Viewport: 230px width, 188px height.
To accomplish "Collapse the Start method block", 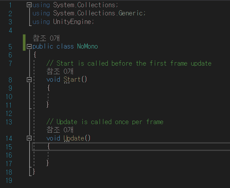I will click(x=29, y=80).
